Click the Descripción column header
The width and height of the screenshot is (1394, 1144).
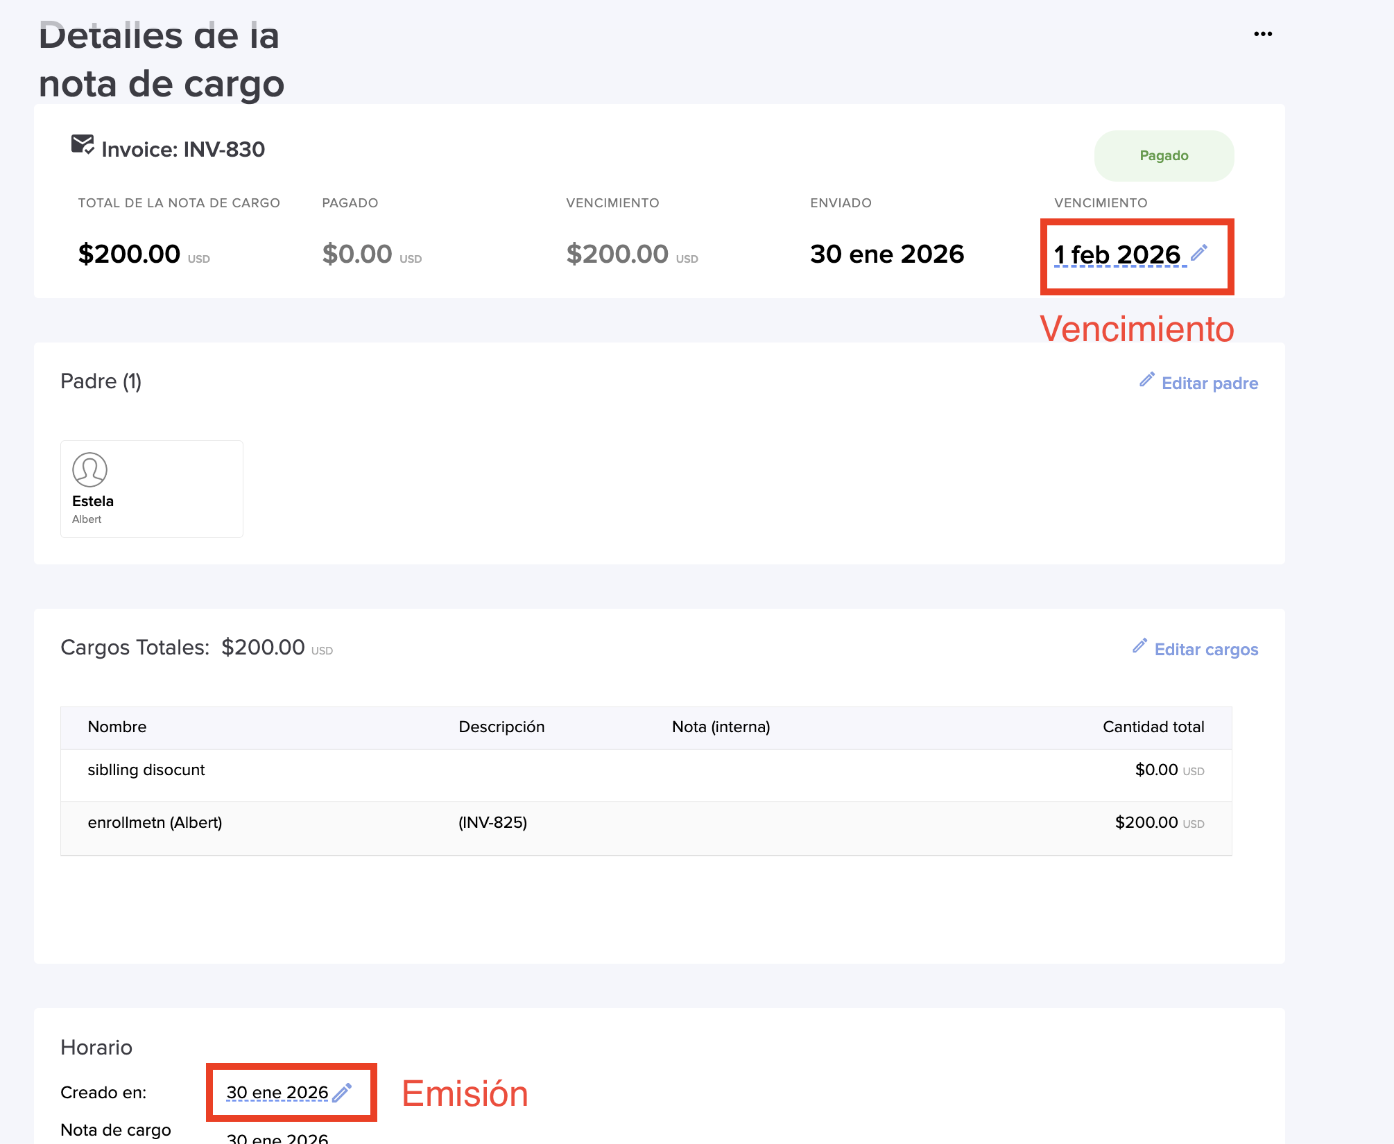(501, 727)
